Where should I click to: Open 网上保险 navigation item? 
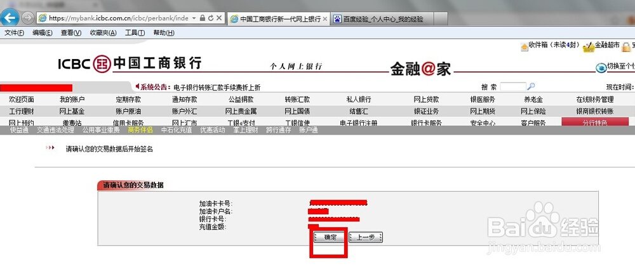pyautogui.click(x=533, y=111)
